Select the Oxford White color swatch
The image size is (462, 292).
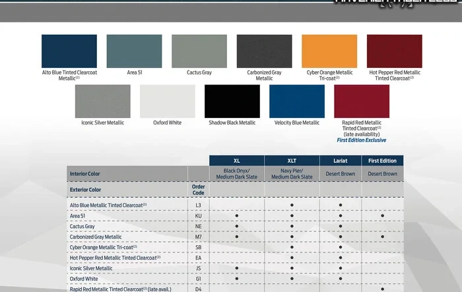tap(168, 102)
